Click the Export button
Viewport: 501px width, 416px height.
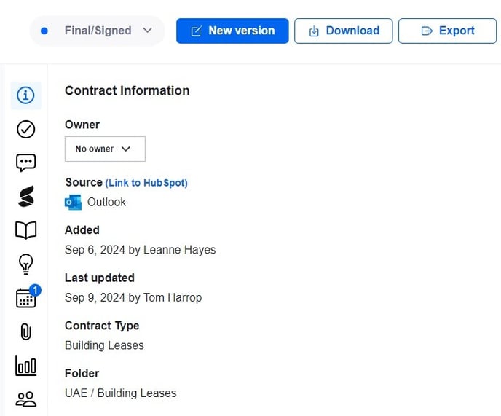448,31
